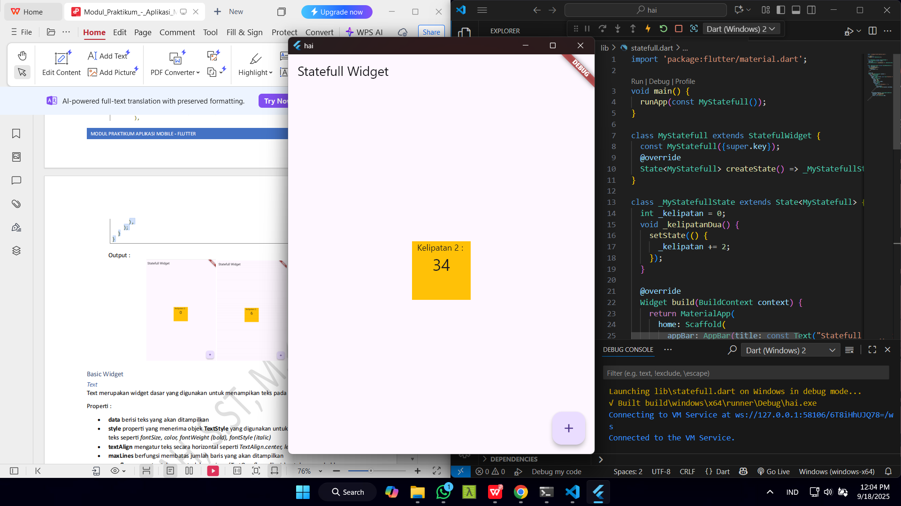The height and width of the screenshot is (506, 901).
Task: Click Edit Content tool in WPS
Action: pos(61,64)
